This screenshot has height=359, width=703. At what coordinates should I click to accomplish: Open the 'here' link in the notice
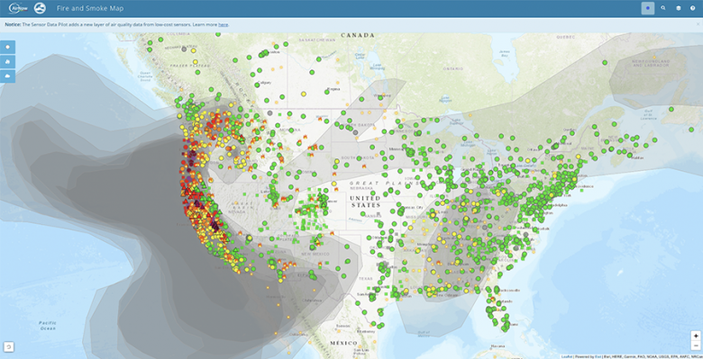pos(223,24)
